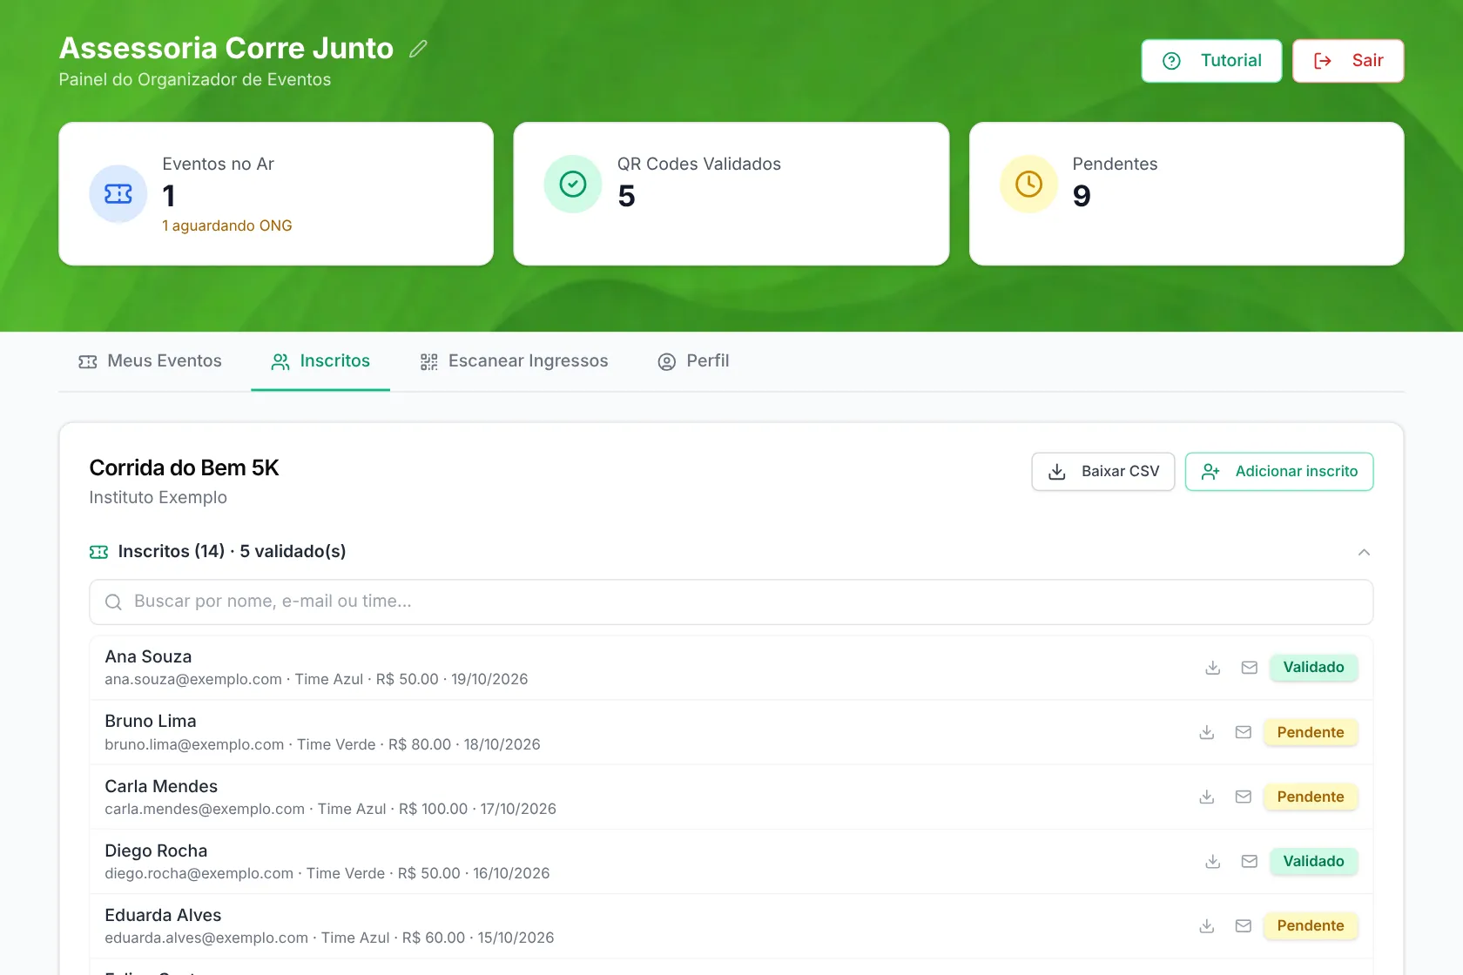
Task: Click Diego Rocha's Validado badge
Action: click(1313, 861)
